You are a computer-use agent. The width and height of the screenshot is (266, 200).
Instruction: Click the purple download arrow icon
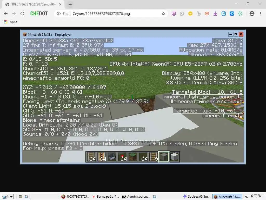point(215,14)
